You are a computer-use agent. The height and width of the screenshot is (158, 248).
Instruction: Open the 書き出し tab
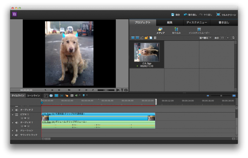pyautogui.click(x=224, y=22)
